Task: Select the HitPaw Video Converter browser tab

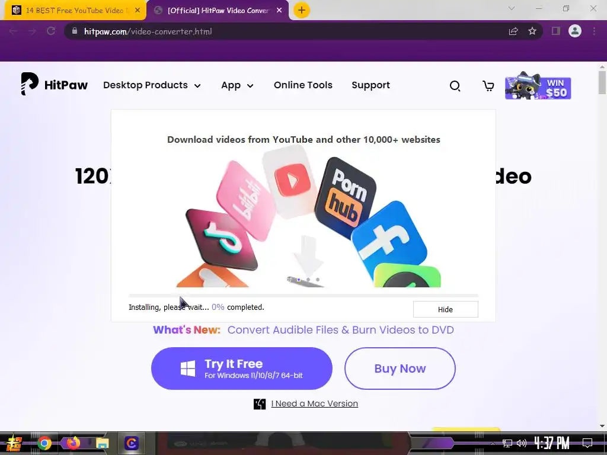Action: coord(218,11)
